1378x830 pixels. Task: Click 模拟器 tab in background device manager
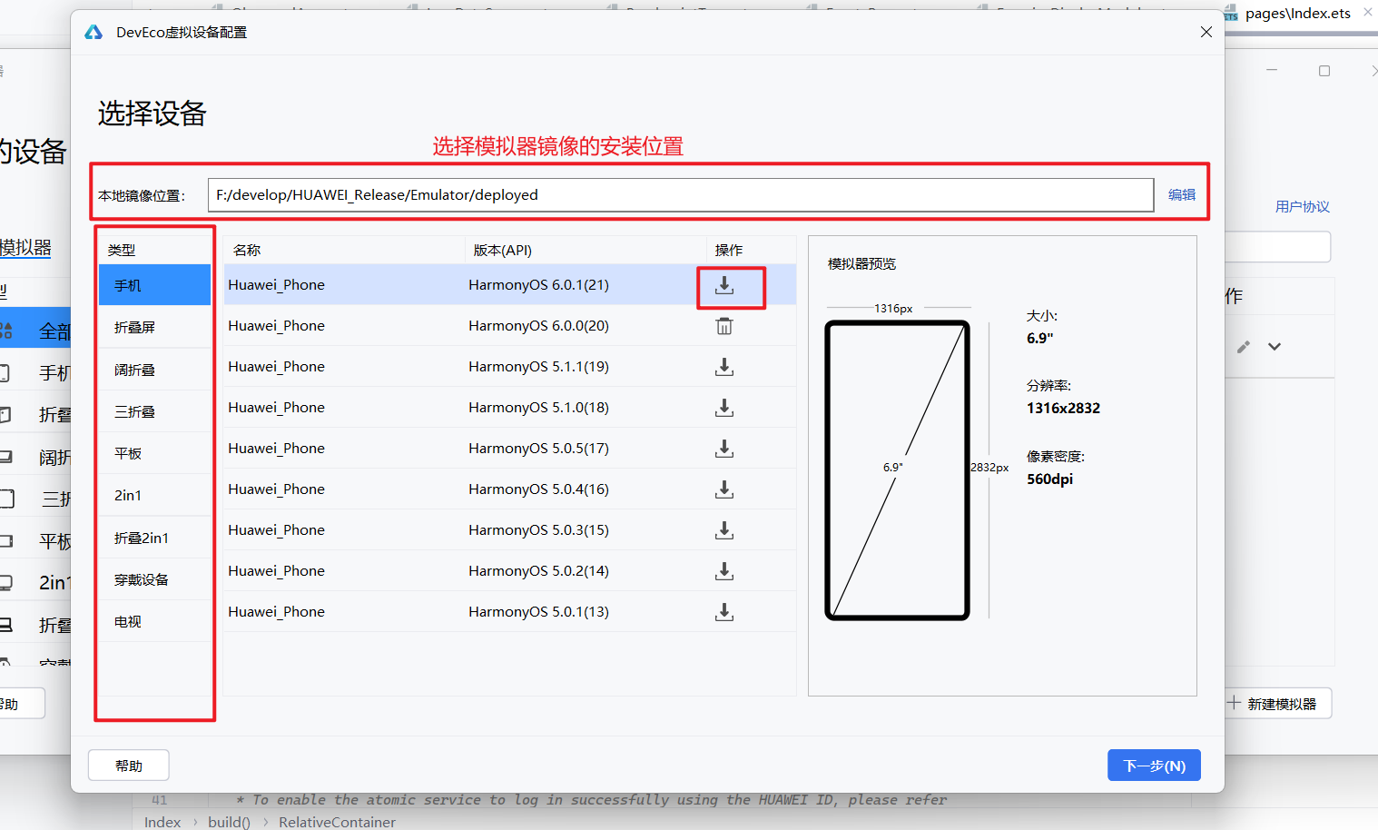(25, 247)
